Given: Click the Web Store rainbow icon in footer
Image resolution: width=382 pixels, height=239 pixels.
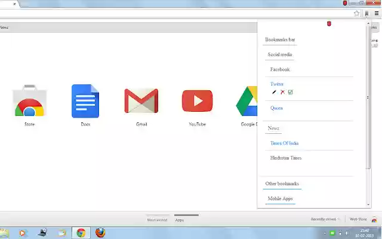Looking at the screenshot, I should (374, 219).
